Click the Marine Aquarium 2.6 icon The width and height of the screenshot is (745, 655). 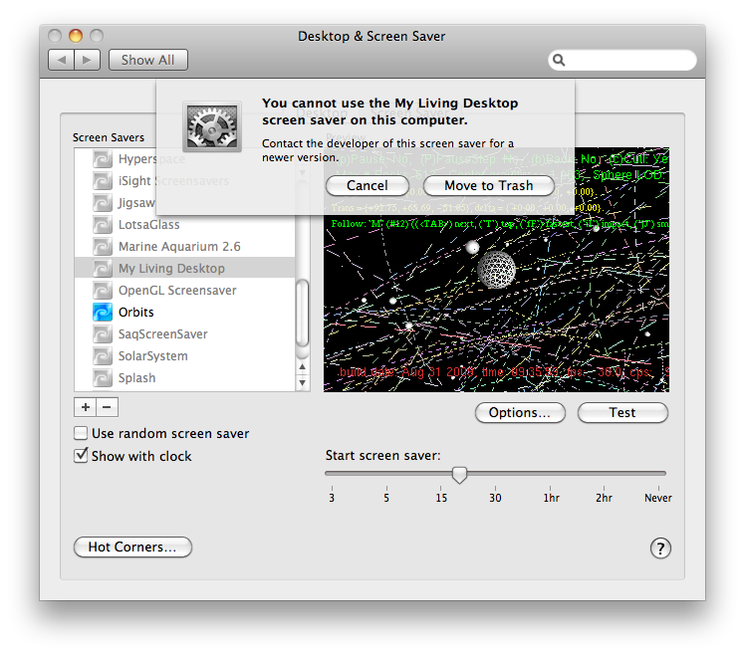[x=103, y=247]
